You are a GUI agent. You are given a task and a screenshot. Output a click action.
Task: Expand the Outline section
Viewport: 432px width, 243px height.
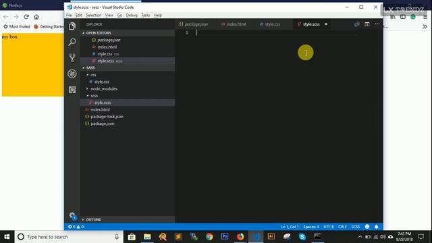coord(128,219)
